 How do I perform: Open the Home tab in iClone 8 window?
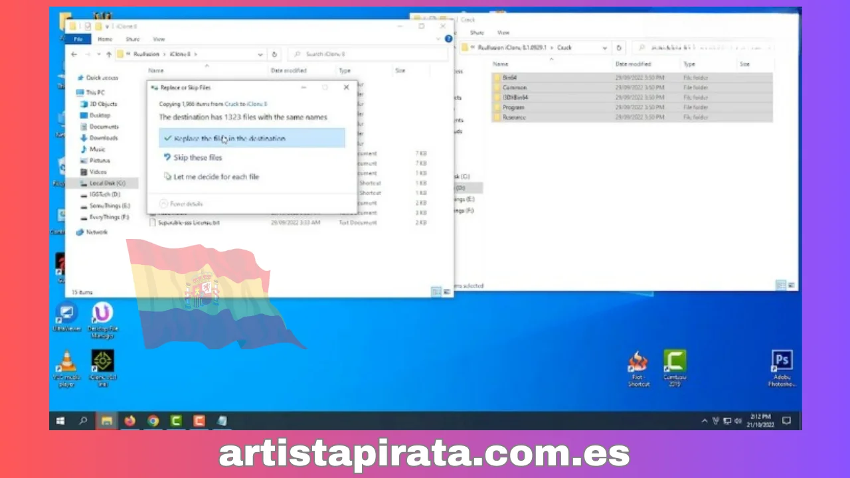[105, 39]
